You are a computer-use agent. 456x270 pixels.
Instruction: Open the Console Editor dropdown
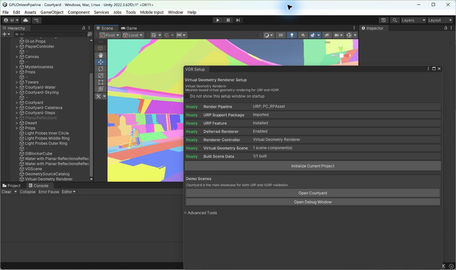pyautogui.click(x=69, y=192)
